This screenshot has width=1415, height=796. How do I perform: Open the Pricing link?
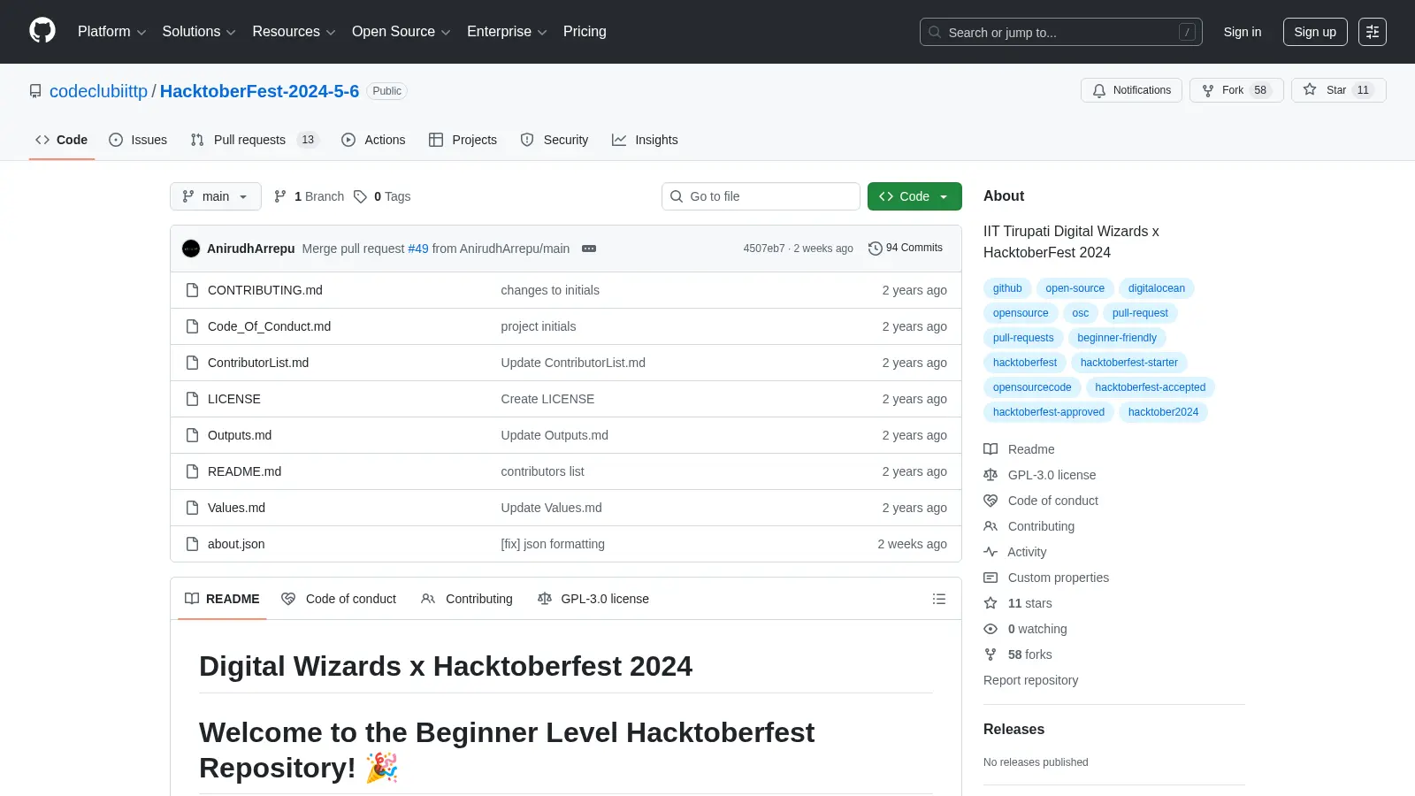(x=585, y=32)
